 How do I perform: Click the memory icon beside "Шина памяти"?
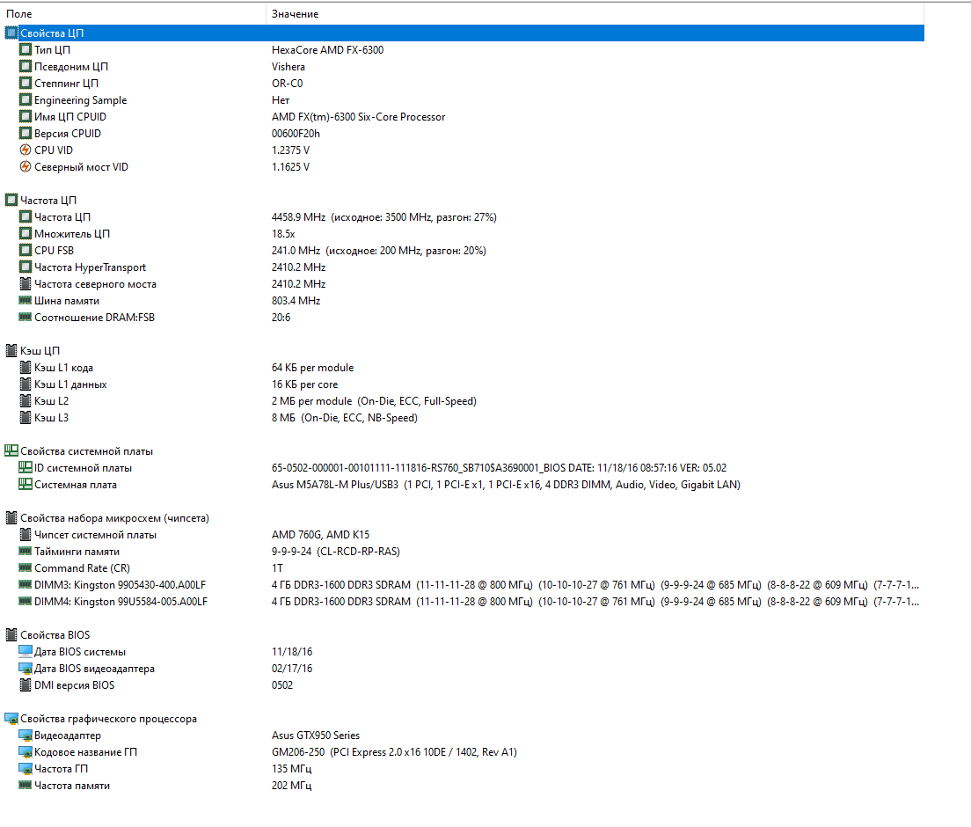pyautogui.click(x=26, y=301)
